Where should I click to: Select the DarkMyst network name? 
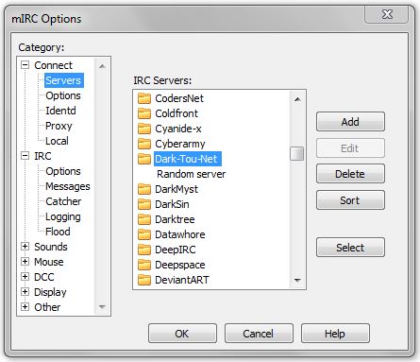176,189
